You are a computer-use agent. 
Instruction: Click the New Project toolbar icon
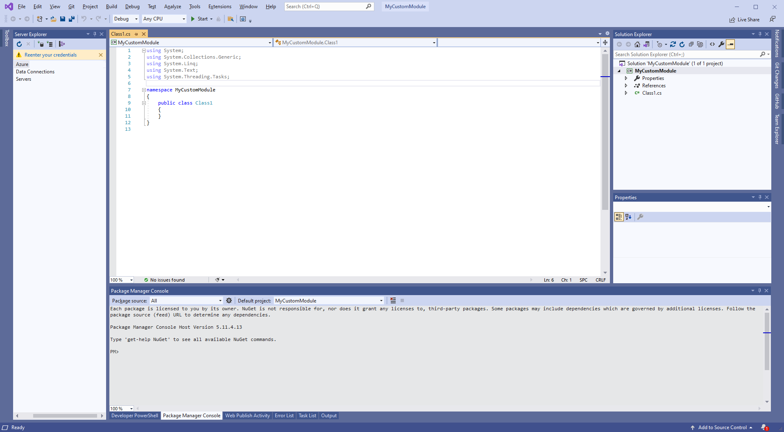point(39,19)
